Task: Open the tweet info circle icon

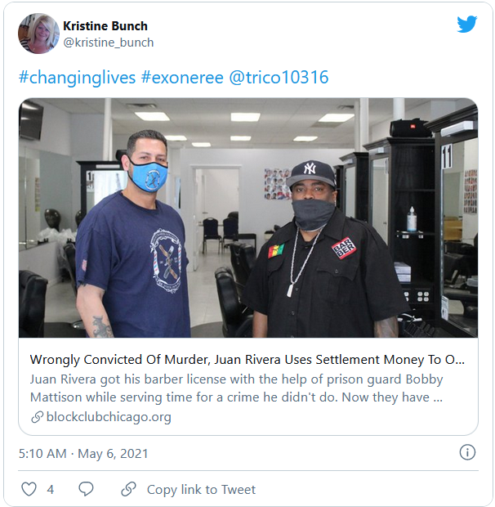Action: point(467,452)
